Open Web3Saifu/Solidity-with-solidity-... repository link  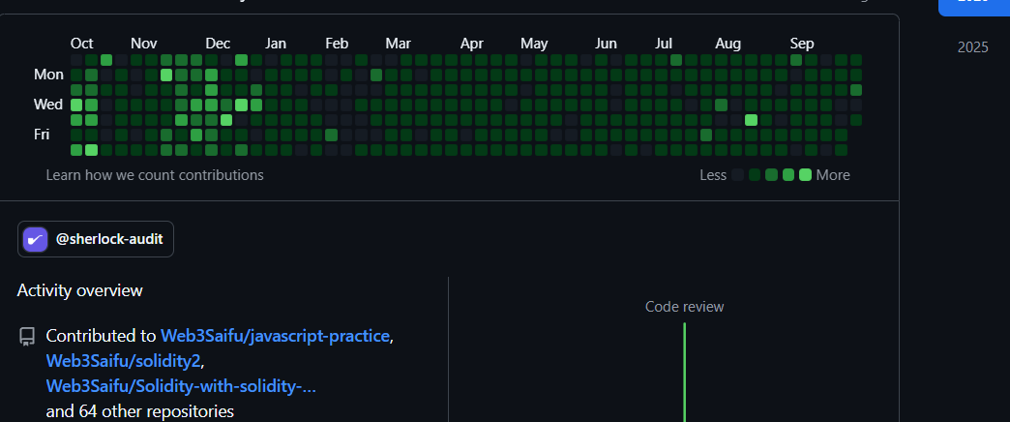[x=181, y=386]
